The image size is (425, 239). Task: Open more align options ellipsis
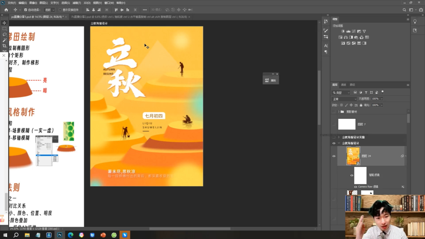pos(145,10)
